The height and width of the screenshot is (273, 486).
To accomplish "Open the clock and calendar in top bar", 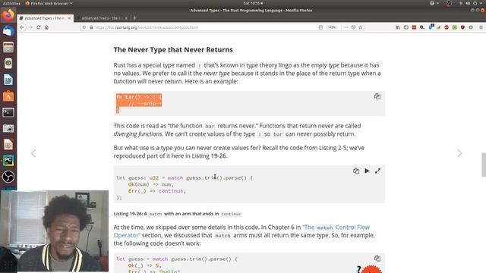I will [253, 3].
